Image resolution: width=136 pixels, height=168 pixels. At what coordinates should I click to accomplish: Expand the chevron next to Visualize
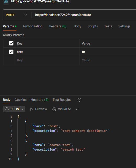point(76,109)
